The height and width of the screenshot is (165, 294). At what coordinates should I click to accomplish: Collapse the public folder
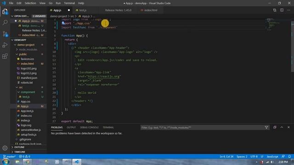pyautogui.click(x=17, y=54)
